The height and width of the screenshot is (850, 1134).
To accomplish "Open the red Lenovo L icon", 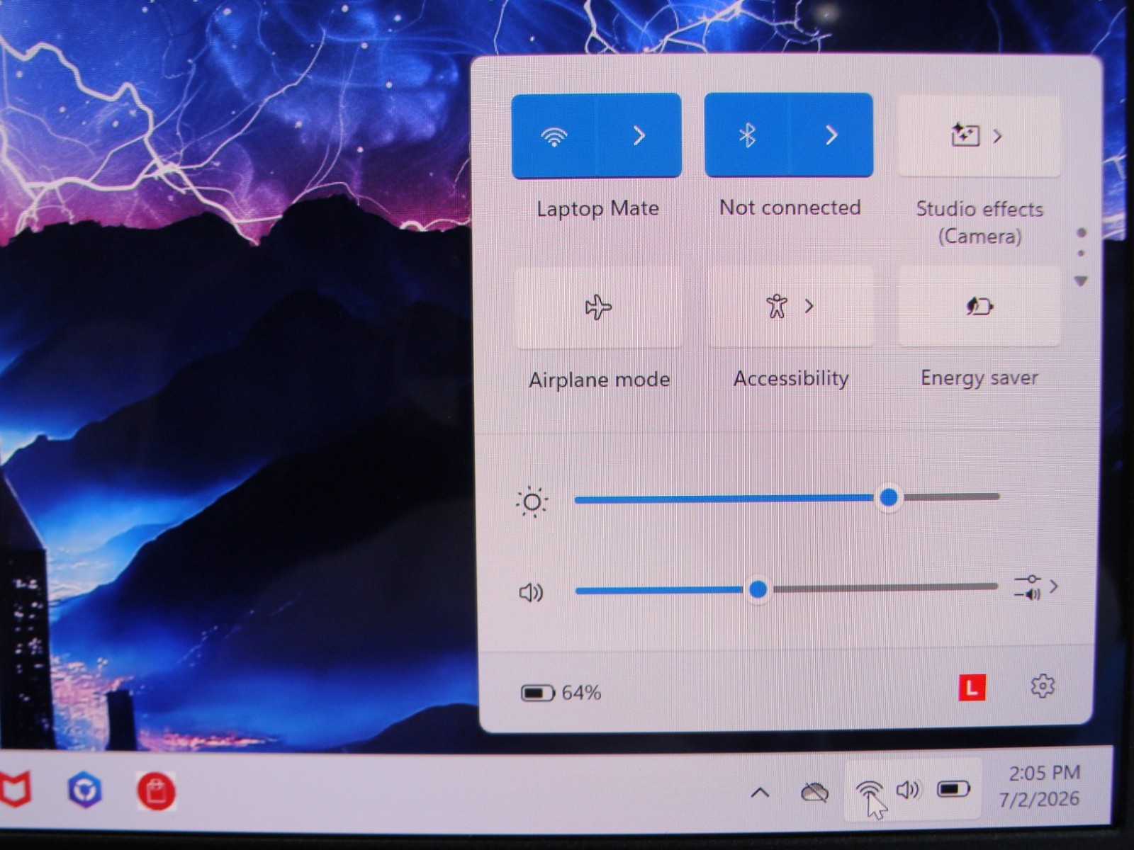I will pyautogui.click(x=972, y=687).
